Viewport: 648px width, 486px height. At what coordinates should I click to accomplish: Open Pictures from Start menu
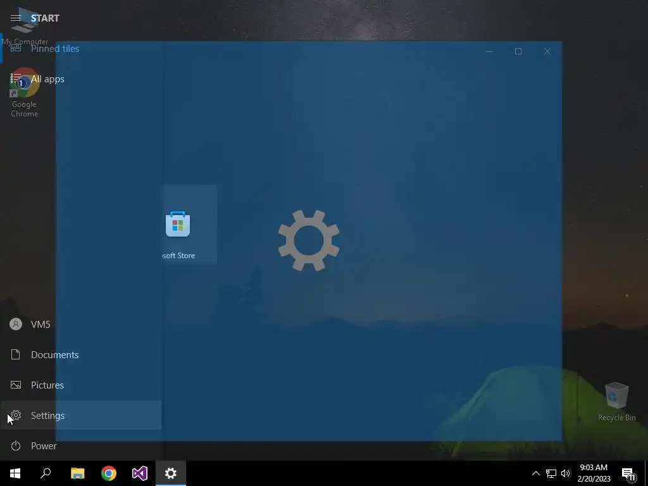pos(81,385)
